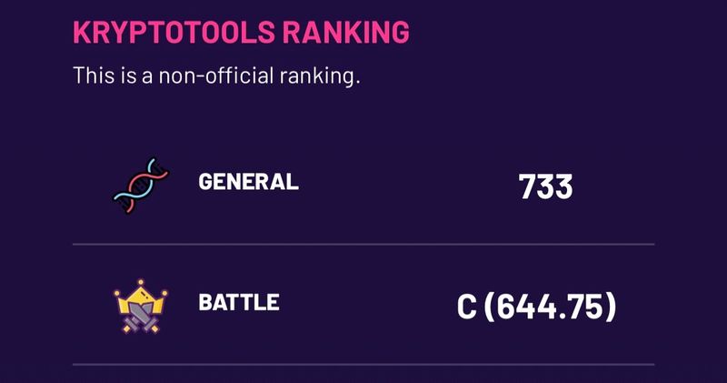Screen dimensions: 727x383
Task: Select the BATTLE ranking label
Action: point(238,301)
